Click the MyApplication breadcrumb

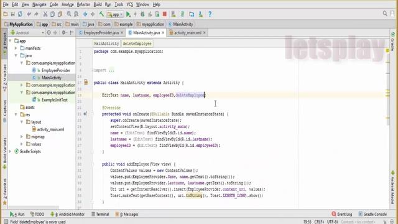pos(19,24)
